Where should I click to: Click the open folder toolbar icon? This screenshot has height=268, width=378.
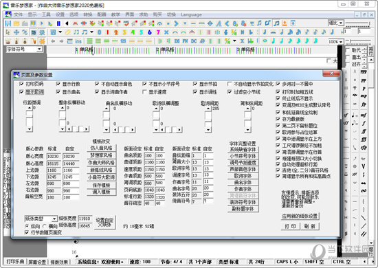pyautogui.click(x=16, y=23)
